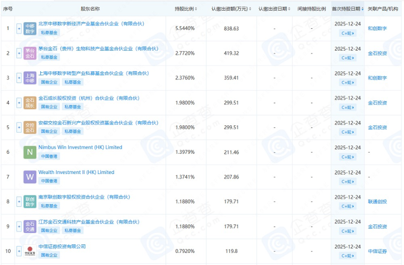This screenshot has width=404, height=265.
Task: Click the 交控金石 avatar icon
Action: (29, 127)
